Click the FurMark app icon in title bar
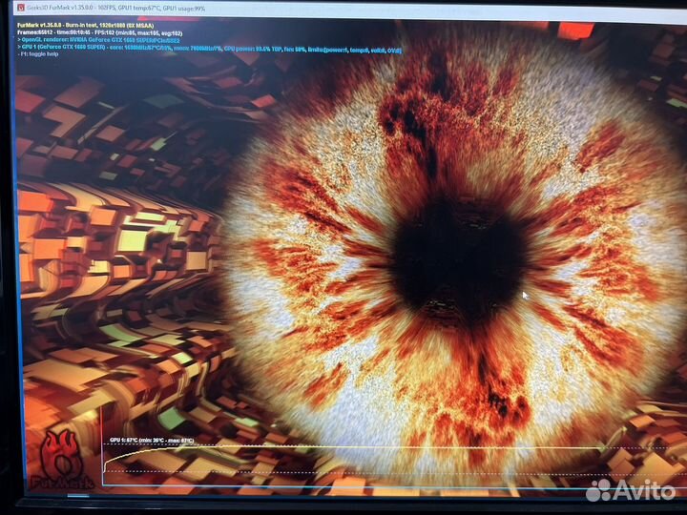 click(x=20, y=9)
